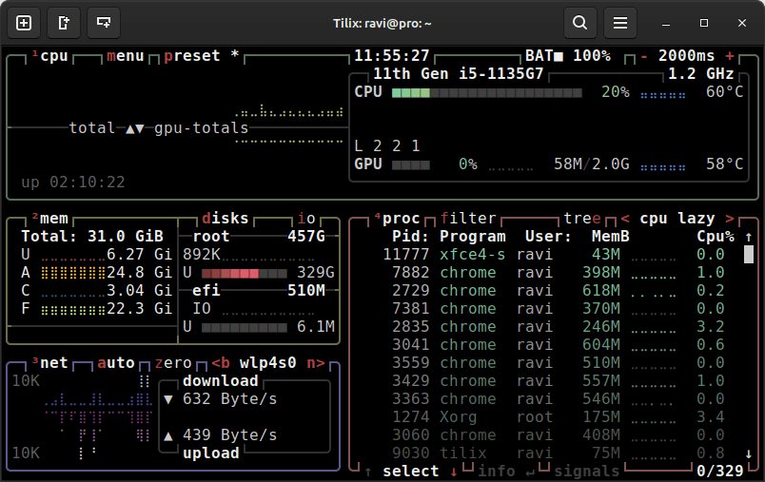Toggle process tree view
The height and width of the screenshot is (482, 765).
pyautogui.click(x=582, y=219)
